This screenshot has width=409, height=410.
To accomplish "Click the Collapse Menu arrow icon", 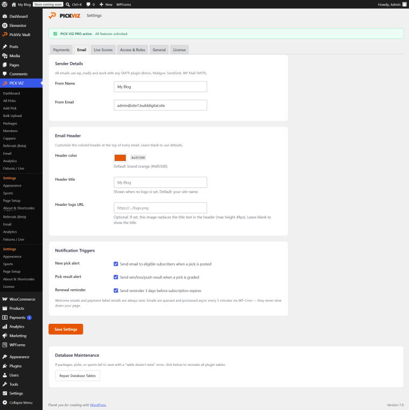I will point(5,402).
